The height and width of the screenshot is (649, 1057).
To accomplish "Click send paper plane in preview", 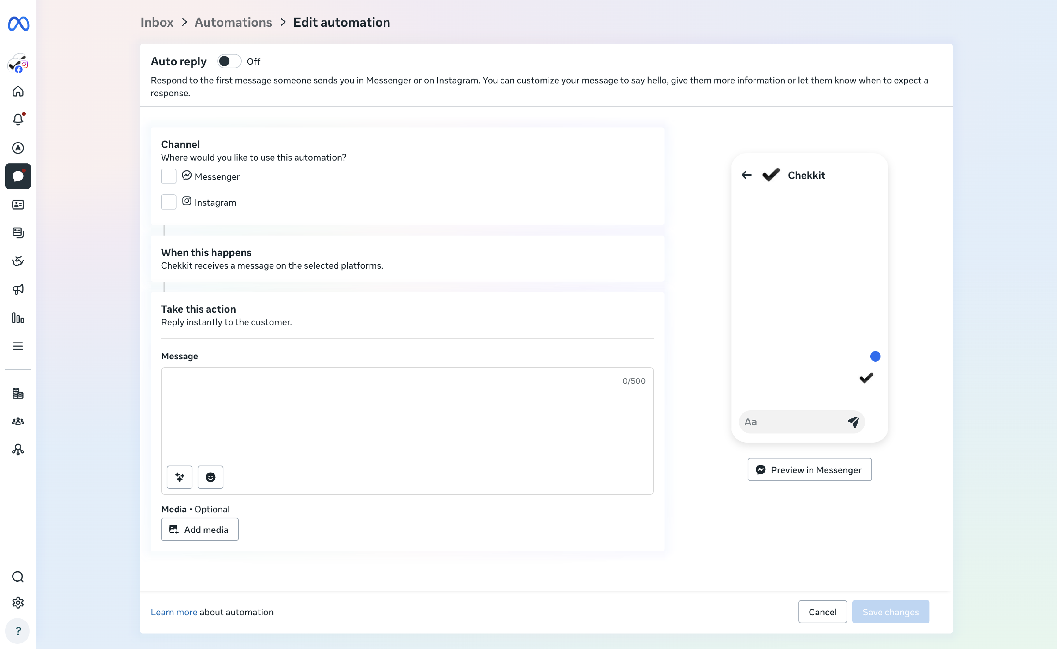I will (x=853, y=422).
